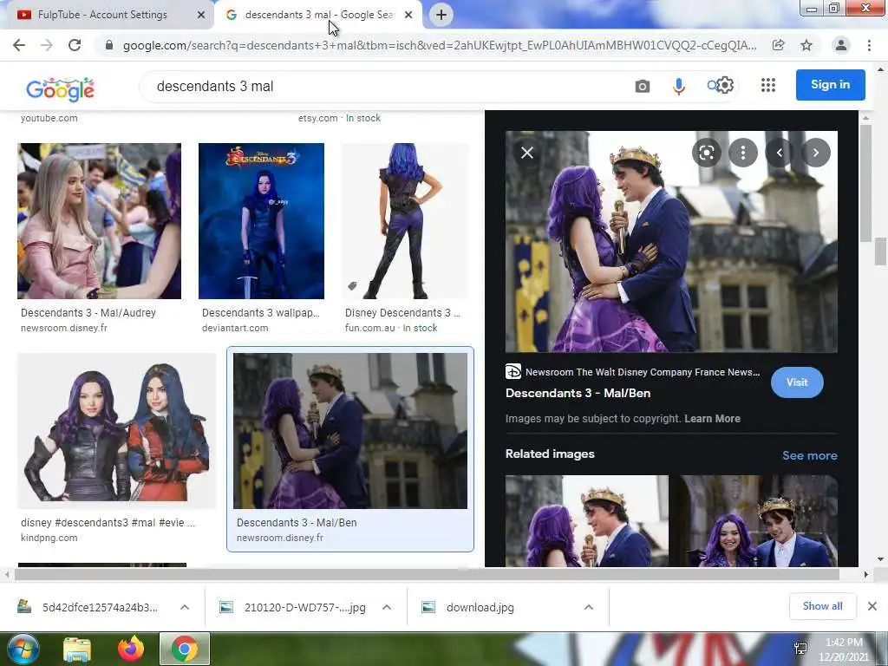Close the FulpTube tab
Screen dimensions: 888x666
point(201,16)
